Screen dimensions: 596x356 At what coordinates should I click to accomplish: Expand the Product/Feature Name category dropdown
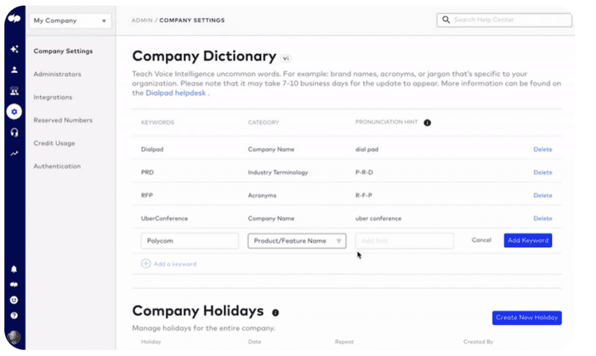297,241
